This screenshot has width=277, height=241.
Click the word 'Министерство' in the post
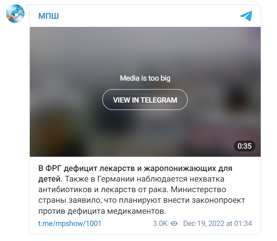[x=198, y=190]
